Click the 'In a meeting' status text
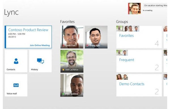 148,10
